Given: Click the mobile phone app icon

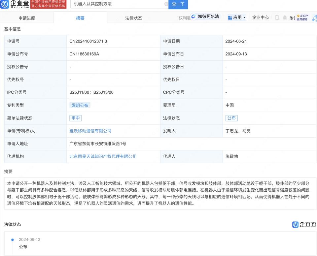Looking at the screenshot, I should tap(277, 17).
